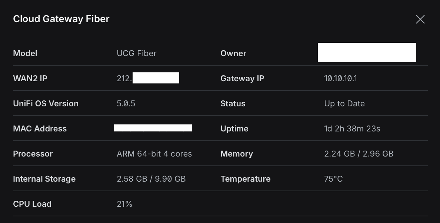
Task: Click the ARM 64-bit 4 cores text
Action: click(154, 154)
